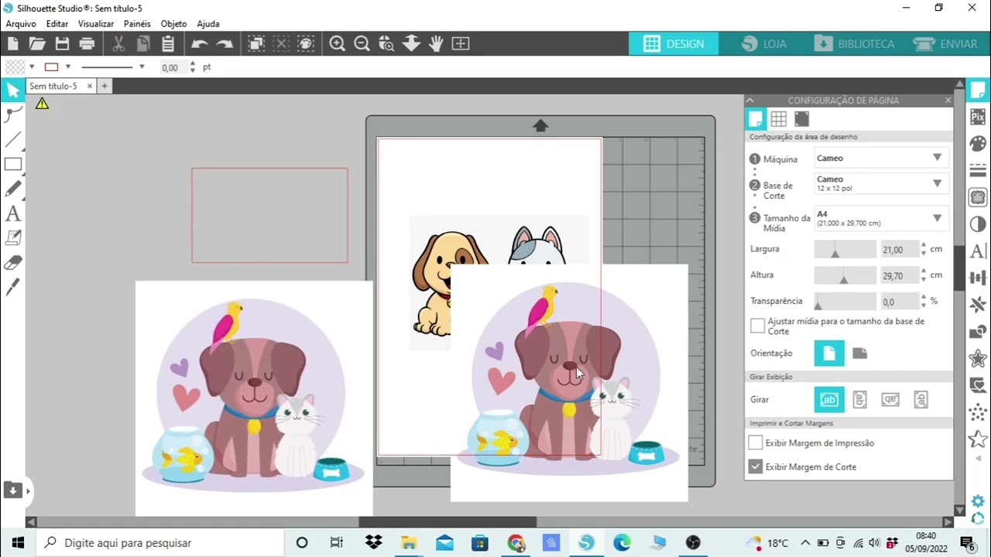991x557 pixels.
Task: Expand the line color dropdown arrow
Action: click(68, 67)
